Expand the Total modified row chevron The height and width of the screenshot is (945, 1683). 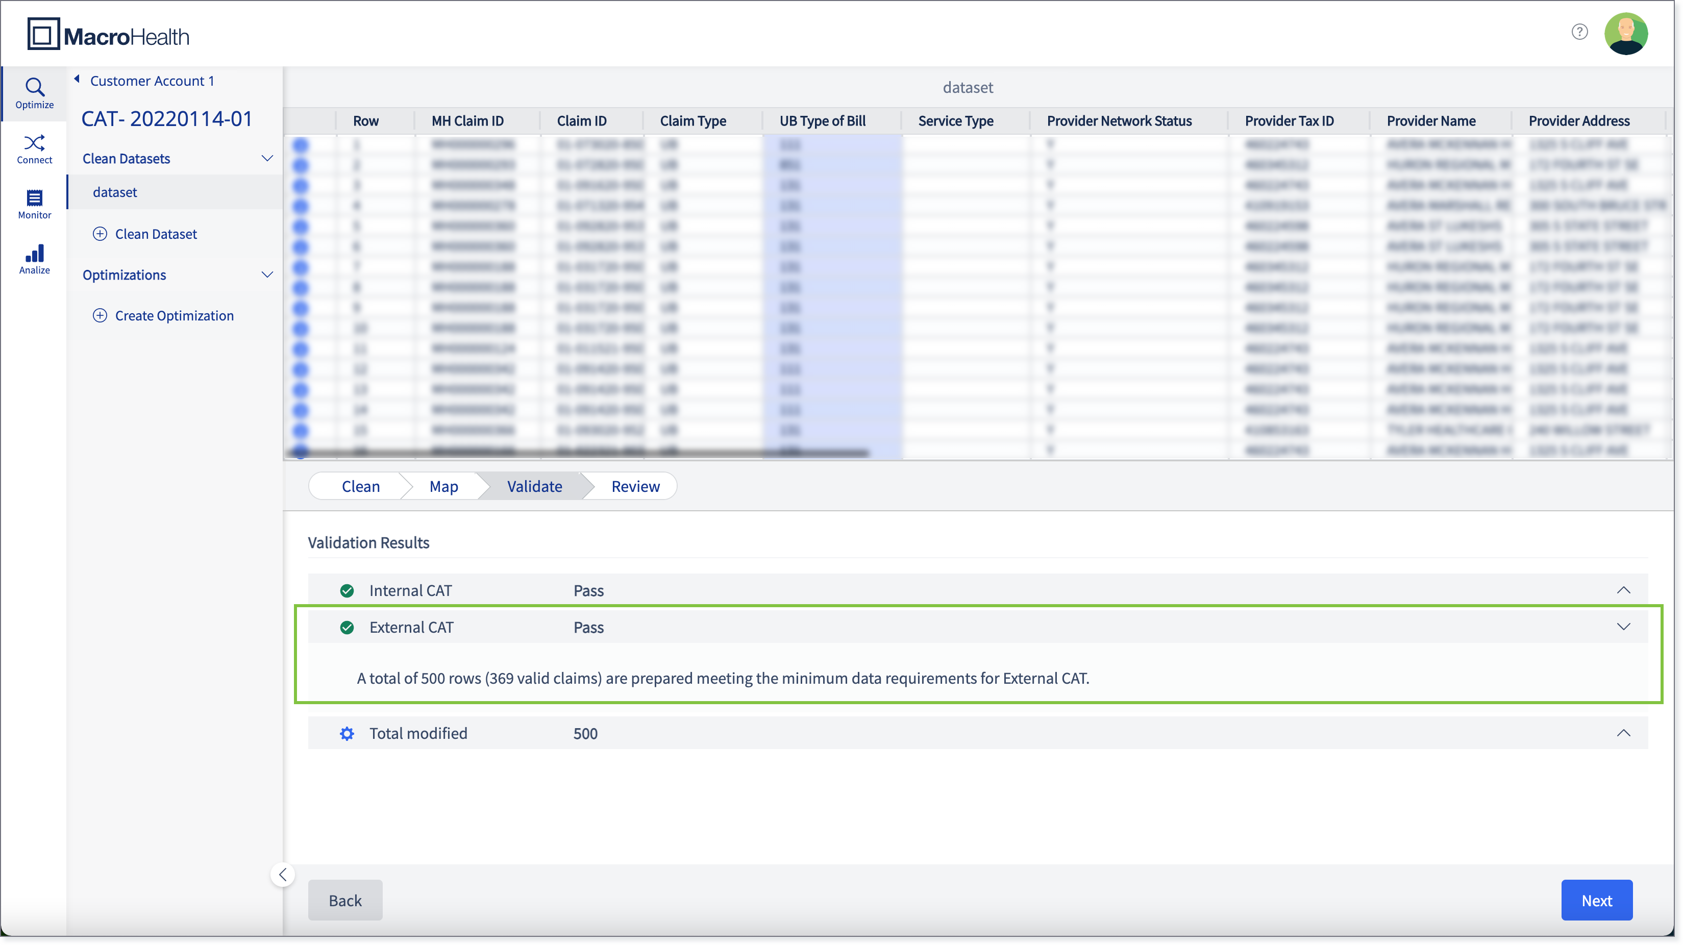[x=1623, y=733]
